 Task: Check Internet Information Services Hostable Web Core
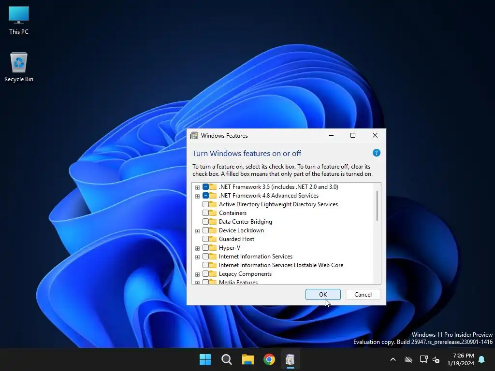pyautogui.click(x=205, y=265)
